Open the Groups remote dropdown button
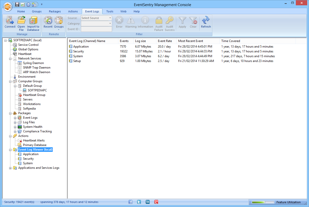This screenshot has width=309, height=207. click(59, 24)
